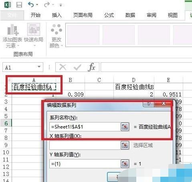Image resolution: width=192 pixels, height=182 pixels.
Task: Select row 10 header
Action: point(6,152)
